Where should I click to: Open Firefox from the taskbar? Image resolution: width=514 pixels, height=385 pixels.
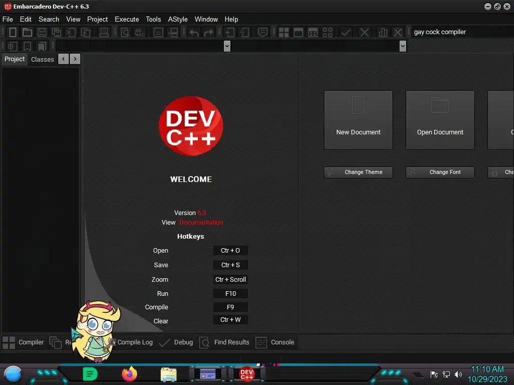(x=130, y=374)
